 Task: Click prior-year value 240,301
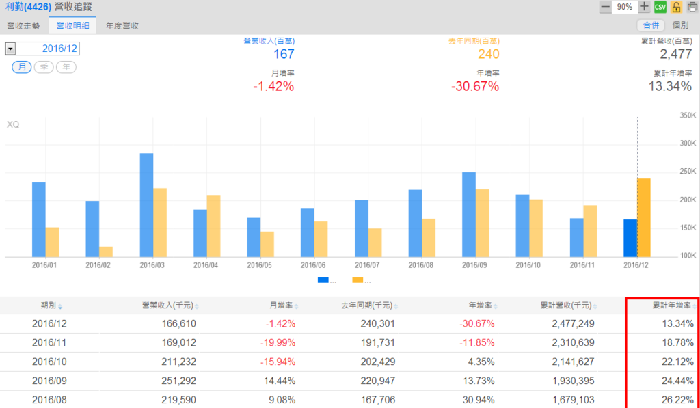377,324
